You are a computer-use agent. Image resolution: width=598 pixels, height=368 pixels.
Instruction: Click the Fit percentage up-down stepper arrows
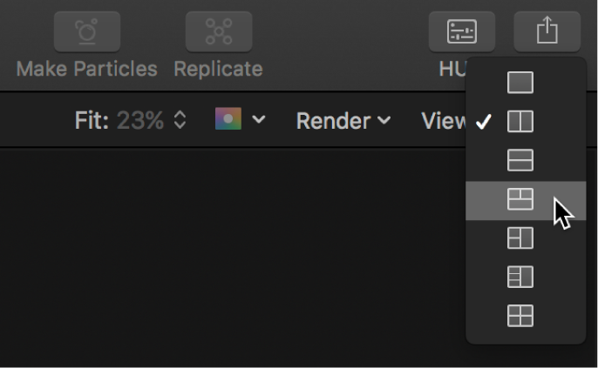(x=180, y=121)
